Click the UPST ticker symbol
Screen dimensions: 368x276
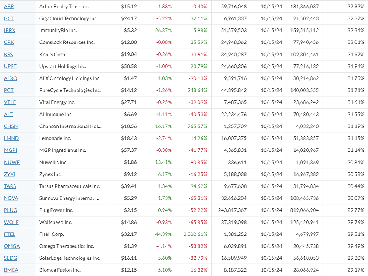click(x=10, y=66)
